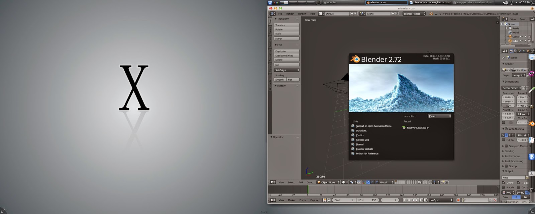Open the Object Mode dropdown

click(x=328, y=182)
